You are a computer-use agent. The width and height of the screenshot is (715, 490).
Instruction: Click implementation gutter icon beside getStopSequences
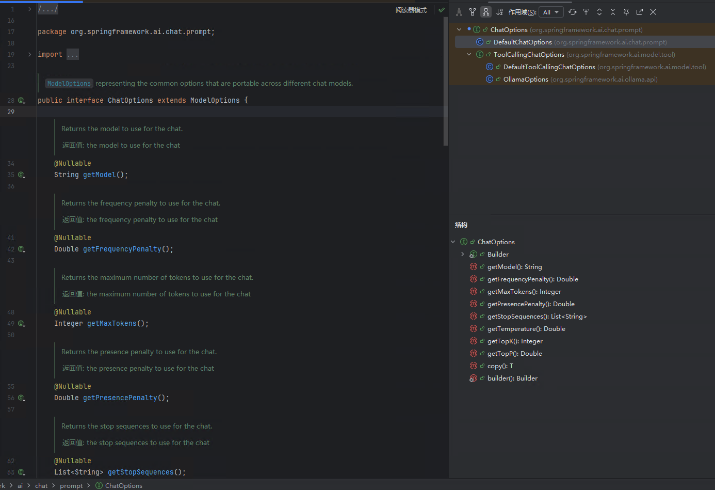pos(22,472)
